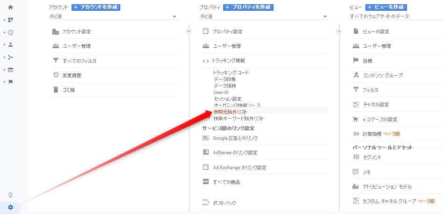The width and height of the screenshot is (443, 214).
Task: Open the Home icon in left sidebar
Action: pyautogui.click(x=10, y=7)
